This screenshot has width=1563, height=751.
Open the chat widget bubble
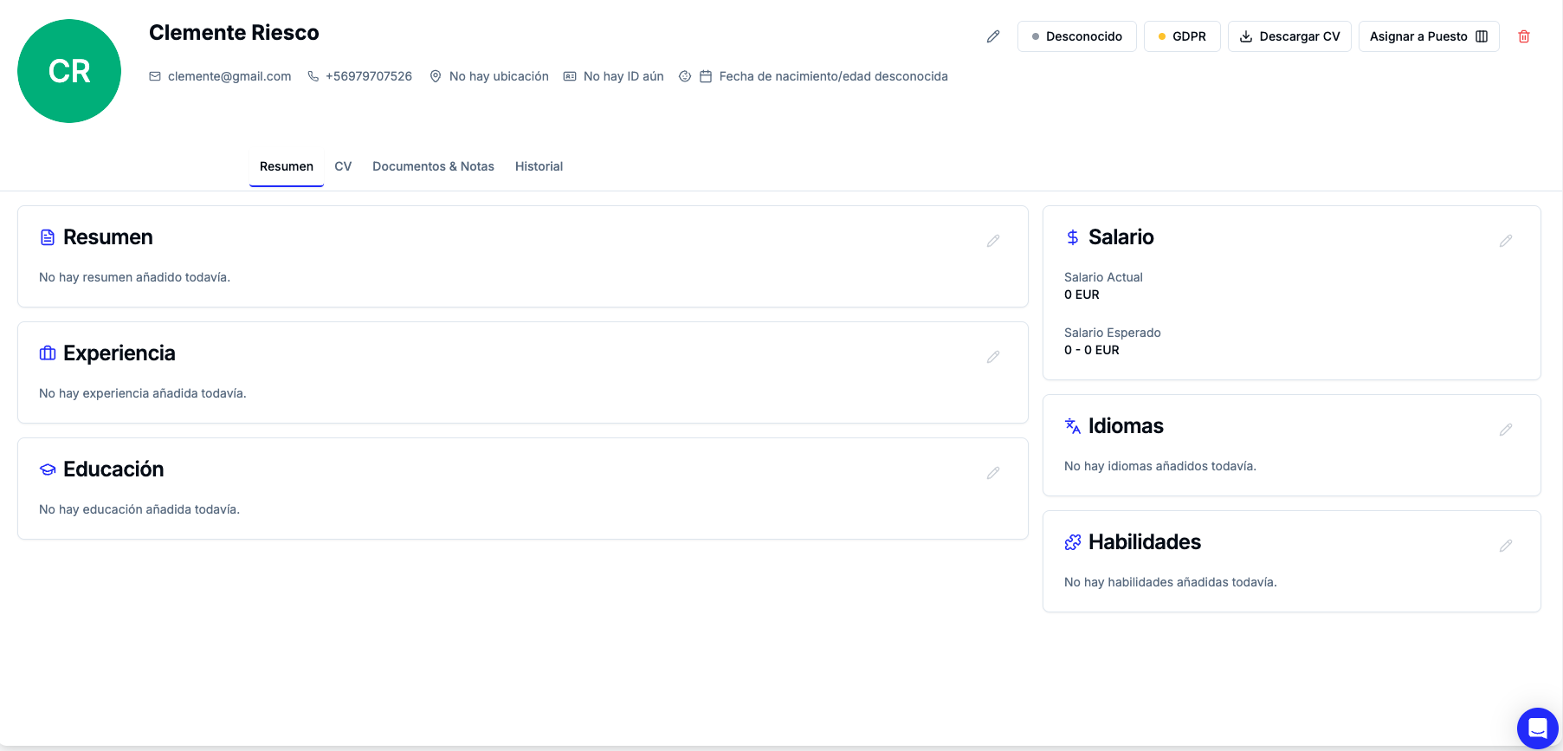pos(1537,728)
